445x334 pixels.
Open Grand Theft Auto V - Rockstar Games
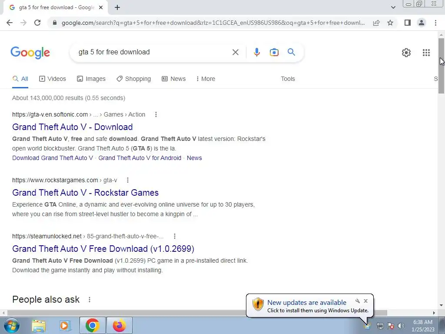(x=86, y=193)
